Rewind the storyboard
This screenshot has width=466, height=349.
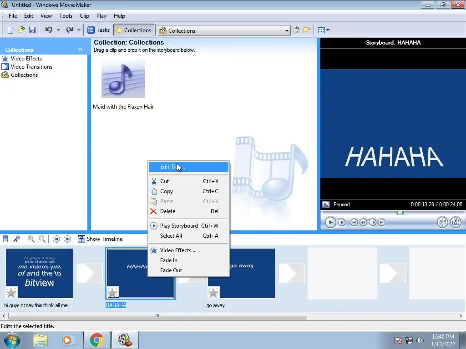tap(56, 239)
